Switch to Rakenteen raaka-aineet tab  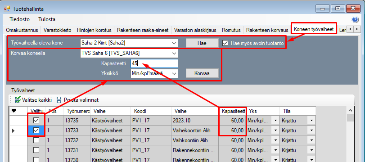[143, 30]
